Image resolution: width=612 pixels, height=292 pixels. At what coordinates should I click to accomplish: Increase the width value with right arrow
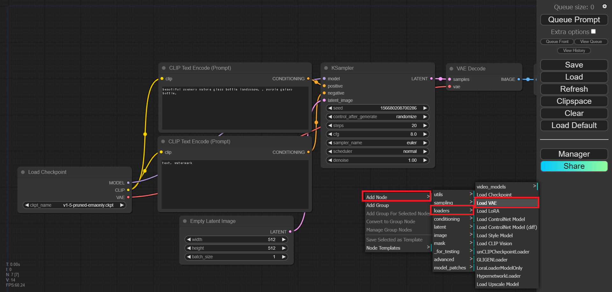pyautogui.click(x=284, y=239)
